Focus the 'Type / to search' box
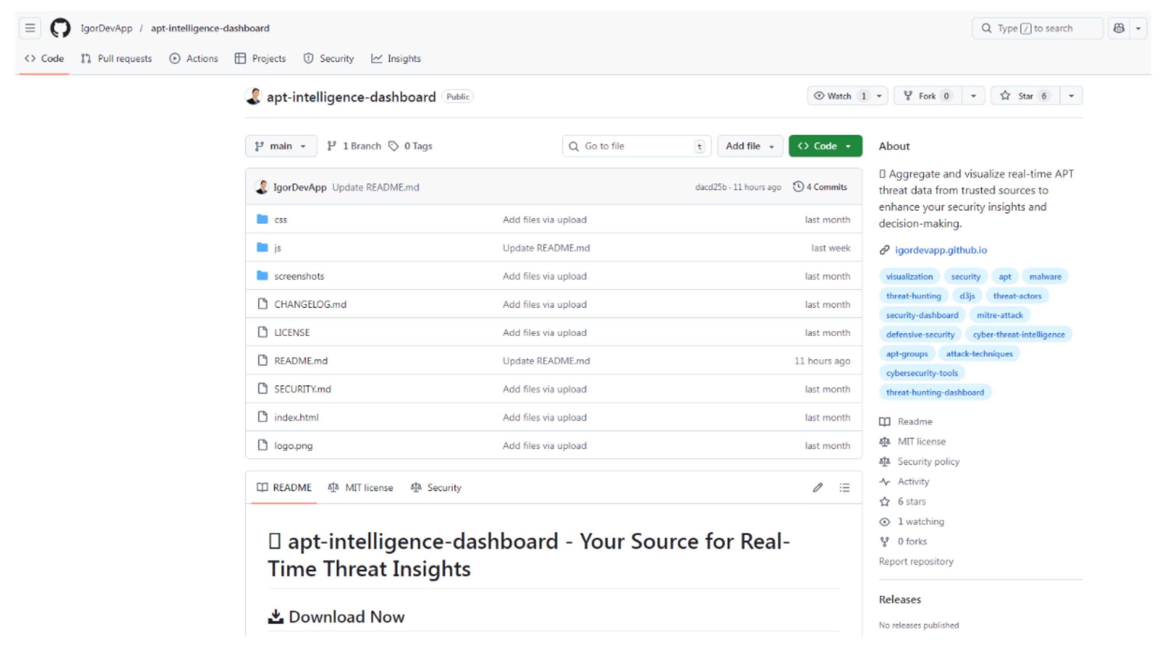This screenshot has height=657, width=1169. [1037, 28]
